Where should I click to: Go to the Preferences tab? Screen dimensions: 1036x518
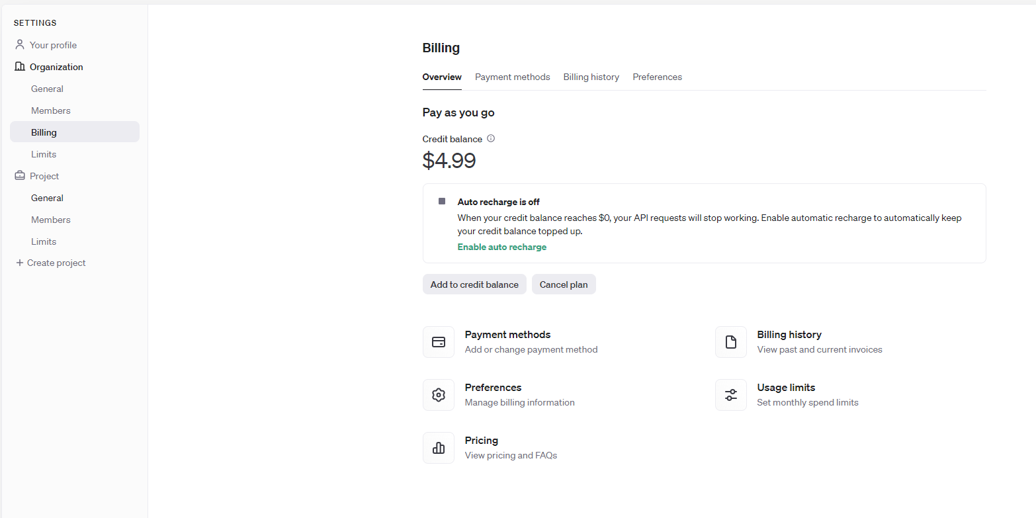[657, 77]
